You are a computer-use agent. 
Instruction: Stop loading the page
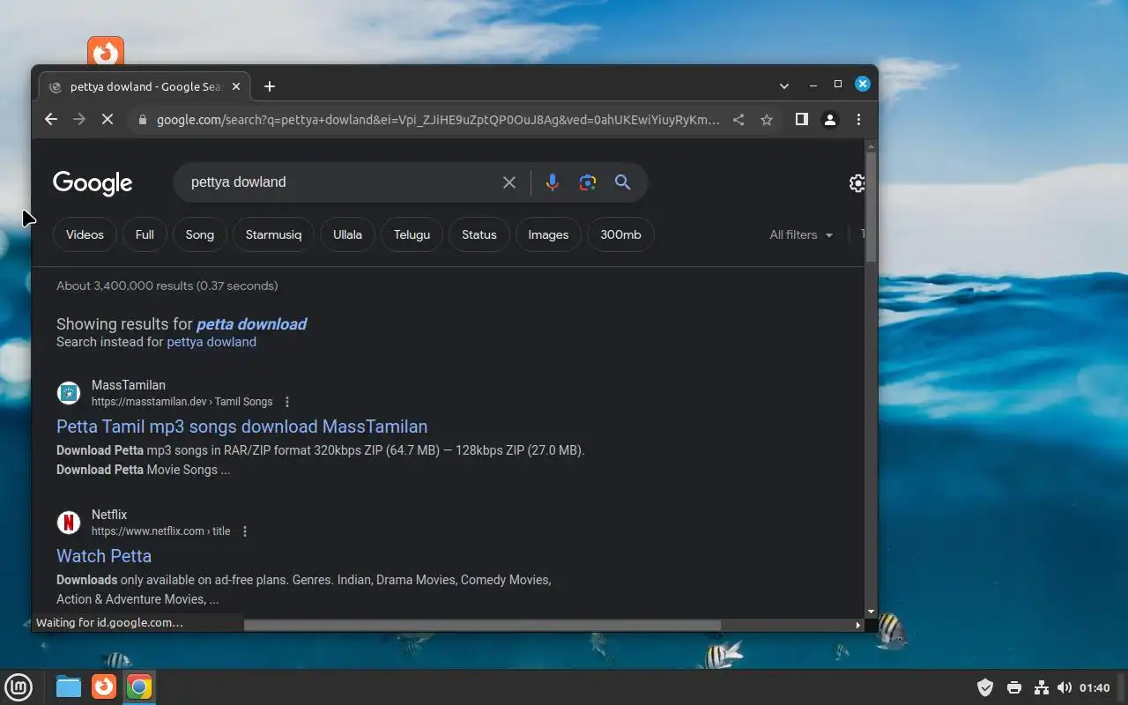click(108, 120)
